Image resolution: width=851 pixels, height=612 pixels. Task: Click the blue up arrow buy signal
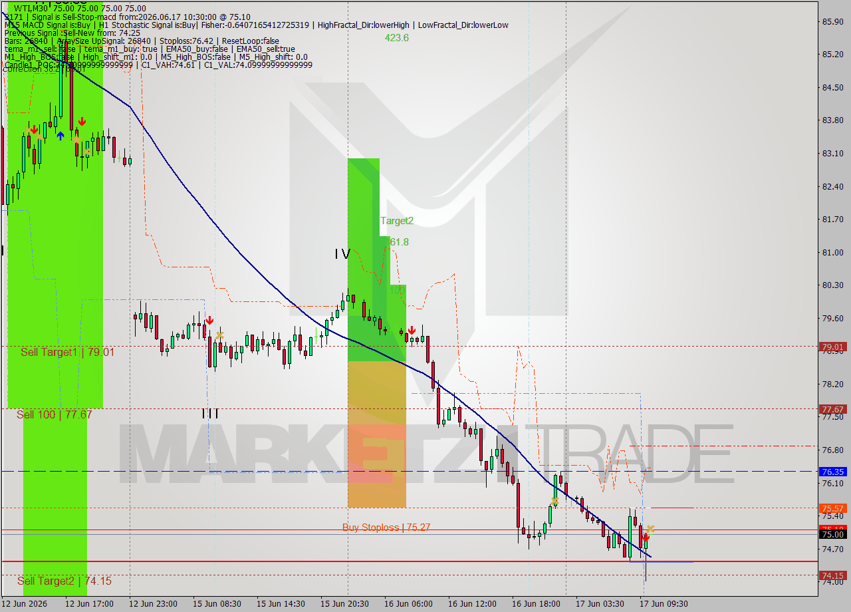tap(61, 136)
